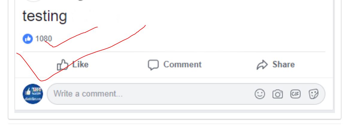The image size is (343, 127).
Task: Open the smiley emoji picker
Action: click(x=260, y=94)
